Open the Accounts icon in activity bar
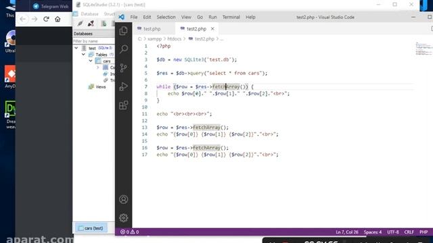This screenshot has height=243, width=433. (x=123, y=199)
